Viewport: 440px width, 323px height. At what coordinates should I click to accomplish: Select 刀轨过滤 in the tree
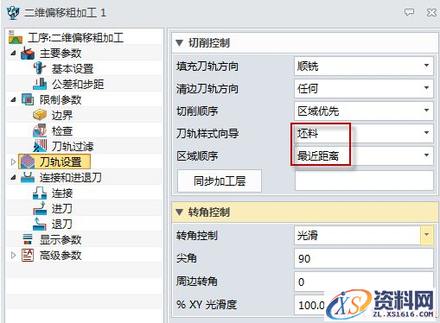73,147
